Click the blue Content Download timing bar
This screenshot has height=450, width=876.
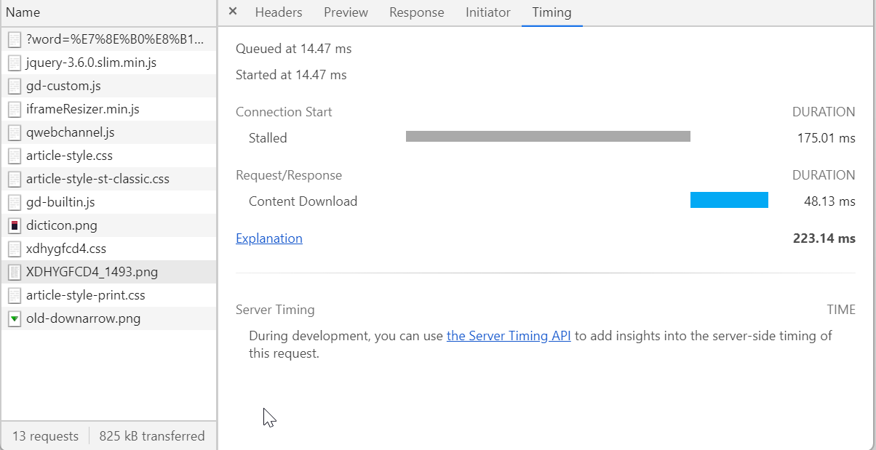729,200
